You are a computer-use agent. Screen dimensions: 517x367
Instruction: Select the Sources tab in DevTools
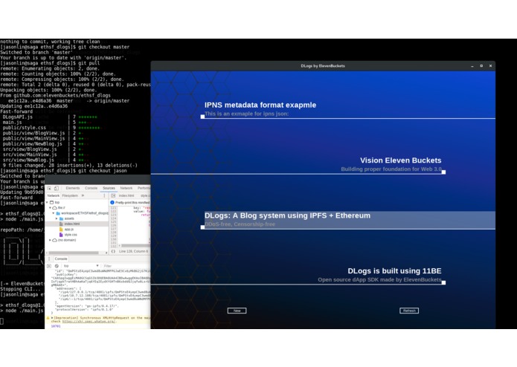(x=109, y=188)
